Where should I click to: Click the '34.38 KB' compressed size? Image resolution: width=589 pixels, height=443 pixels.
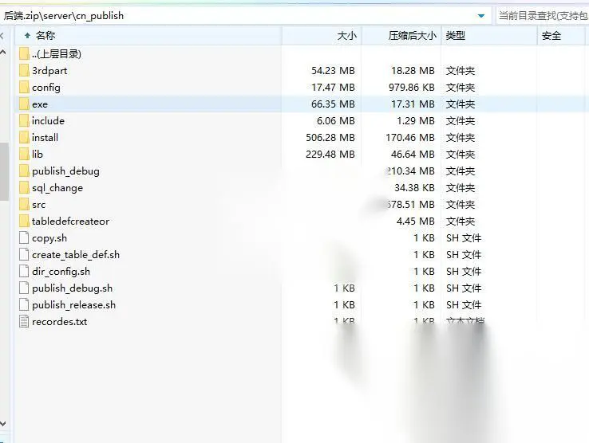coord(414,187)
